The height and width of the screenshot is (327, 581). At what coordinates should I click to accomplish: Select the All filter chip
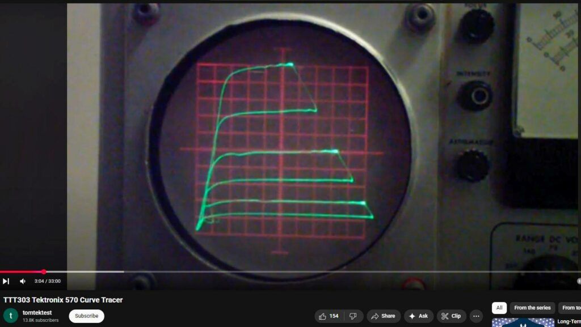pyautogui.click(x=499, y=308)
